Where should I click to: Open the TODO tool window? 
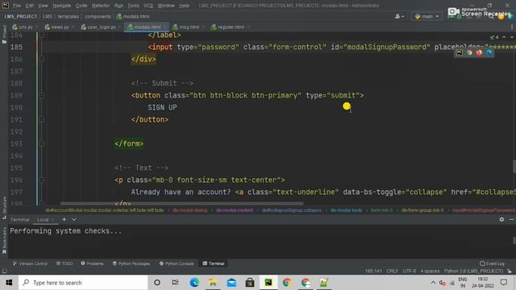pyautogui.click(x=64, y=263)
